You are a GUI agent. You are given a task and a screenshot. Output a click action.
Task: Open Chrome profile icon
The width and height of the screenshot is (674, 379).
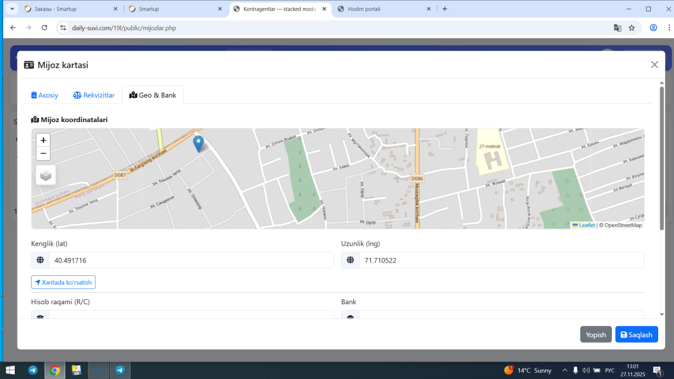(x=653, y=28)
